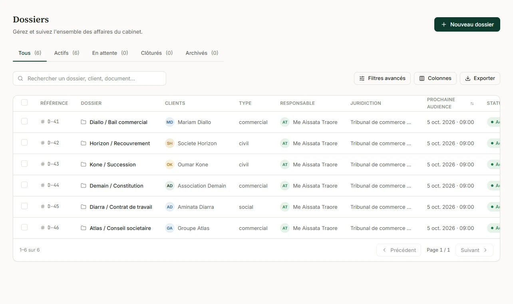Click the MD avatar for Mariam Diallo
513x304 pixels.
coord(170,122)
